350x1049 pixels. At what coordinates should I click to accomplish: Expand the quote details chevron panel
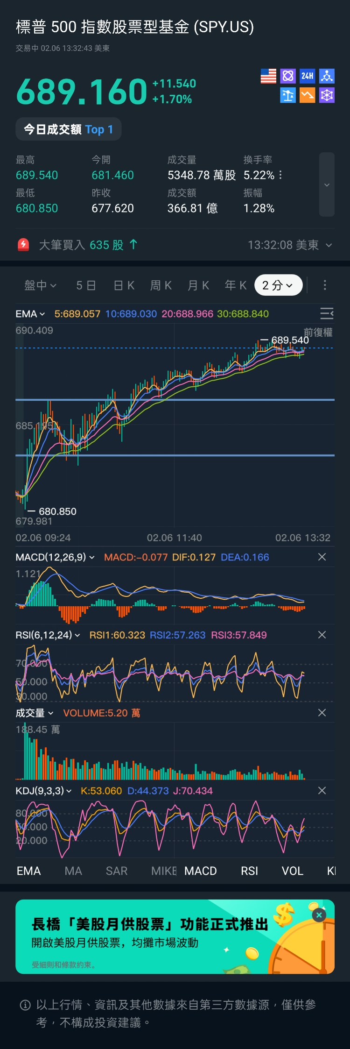pos(327,184)
